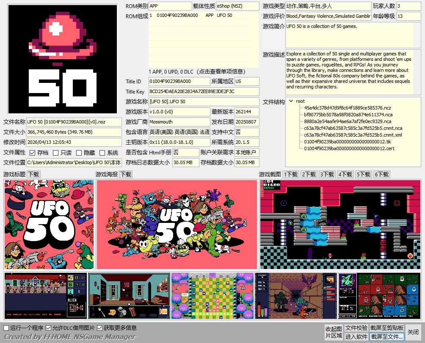Disable the 获取更多信息 checkbox
This screenshot has width=425, height=343.
[x=100, y=328]
